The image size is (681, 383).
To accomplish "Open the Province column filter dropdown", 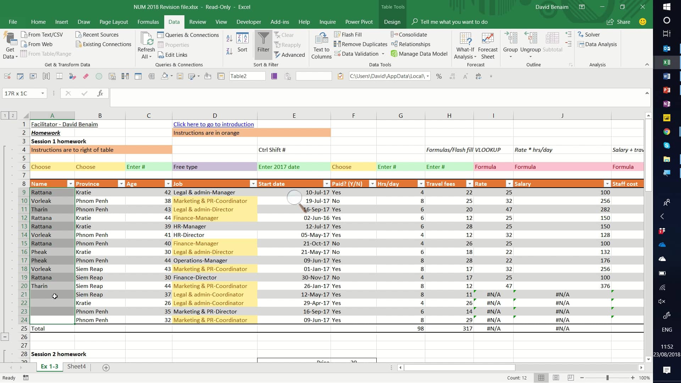I will coord(121,184).
